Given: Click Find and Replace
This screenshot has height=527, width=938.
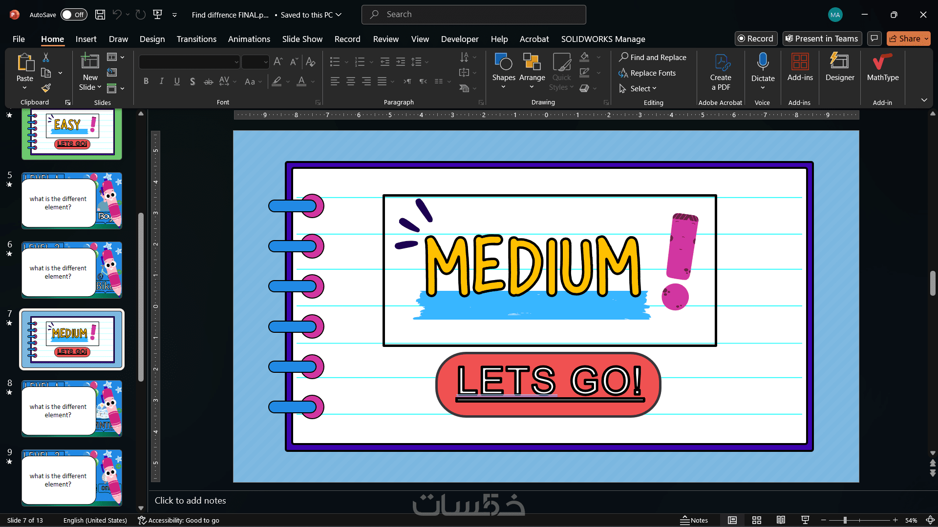Looking at the screenshot, I should (x=652, y=57).
